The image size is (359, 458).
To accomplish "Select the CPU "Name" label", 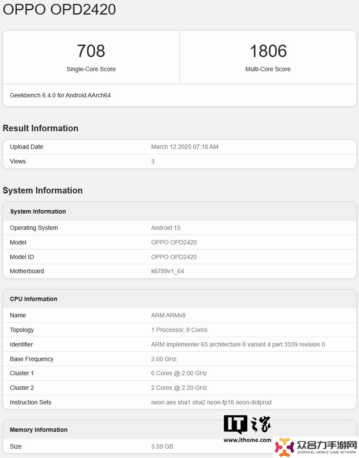I will point(18,315).
